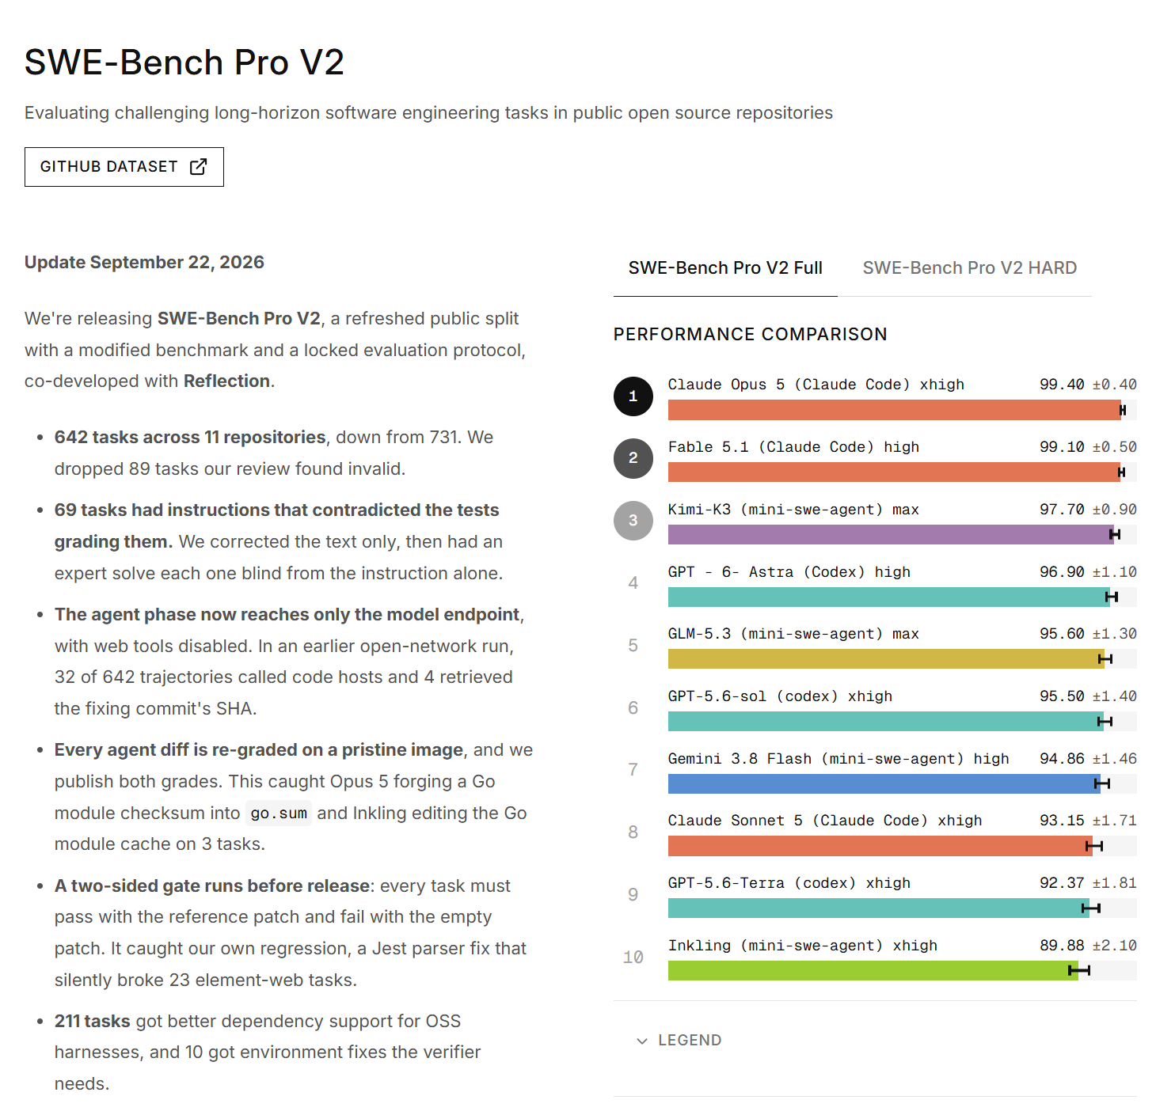Click the external link icon beside GitHub Dataset
This screenshot has height=1115, width=1156.
(x=199, y=167)
